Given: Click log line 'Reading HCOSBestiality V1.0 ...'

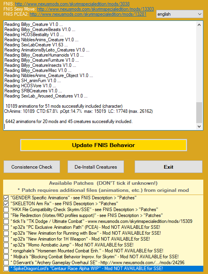Looking at the screenshot, I should pos(34,35).
